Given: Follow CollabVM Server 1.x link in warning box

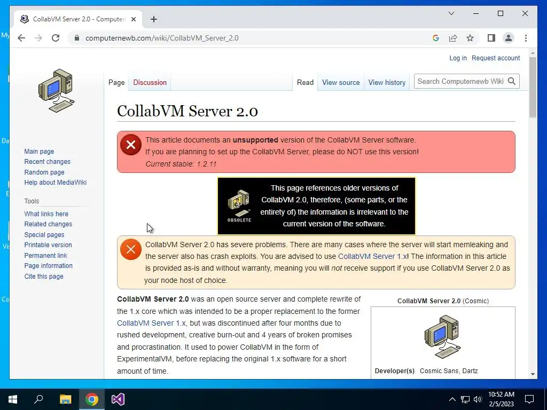Looking at the screenshot, I should point(372,256).
